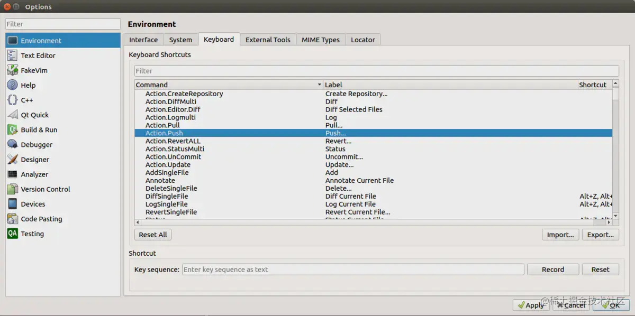Click the Reset key sequence button
Viewport: 635px width, 316px height.
pos(601,269)
